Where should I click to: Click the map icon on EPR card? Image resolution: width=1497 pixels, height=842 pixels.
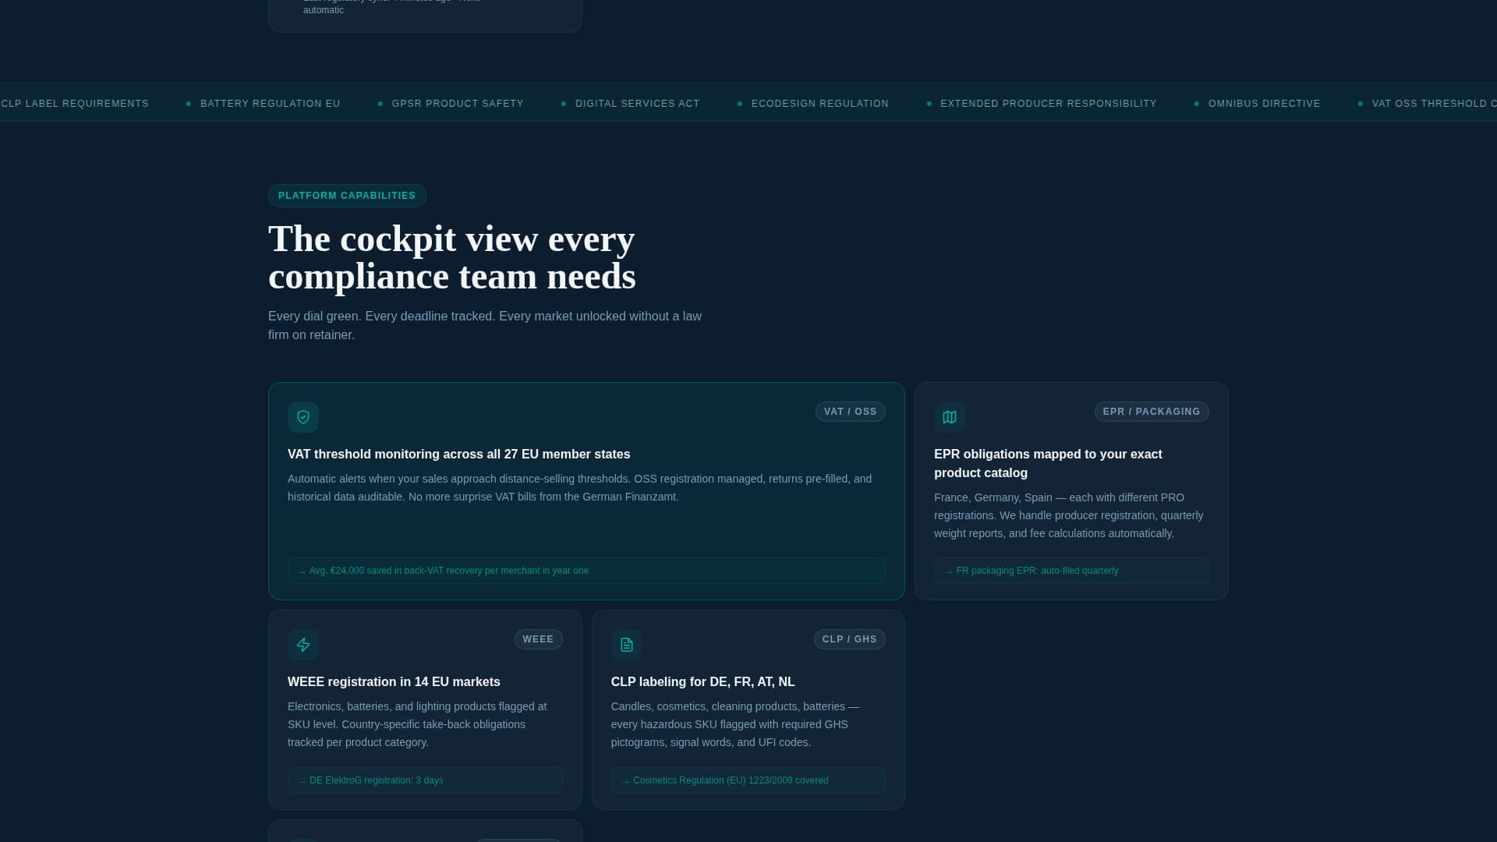(x=950, y=417)
